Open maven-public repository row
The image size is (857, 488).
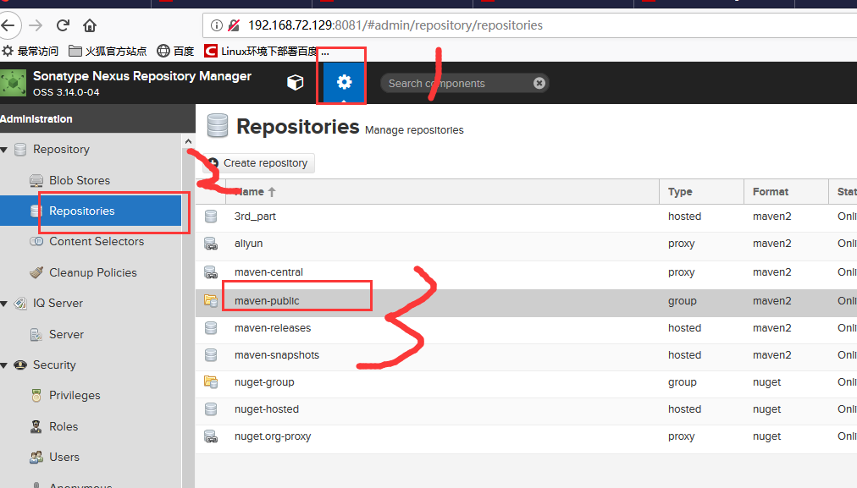tap(527, 301)
